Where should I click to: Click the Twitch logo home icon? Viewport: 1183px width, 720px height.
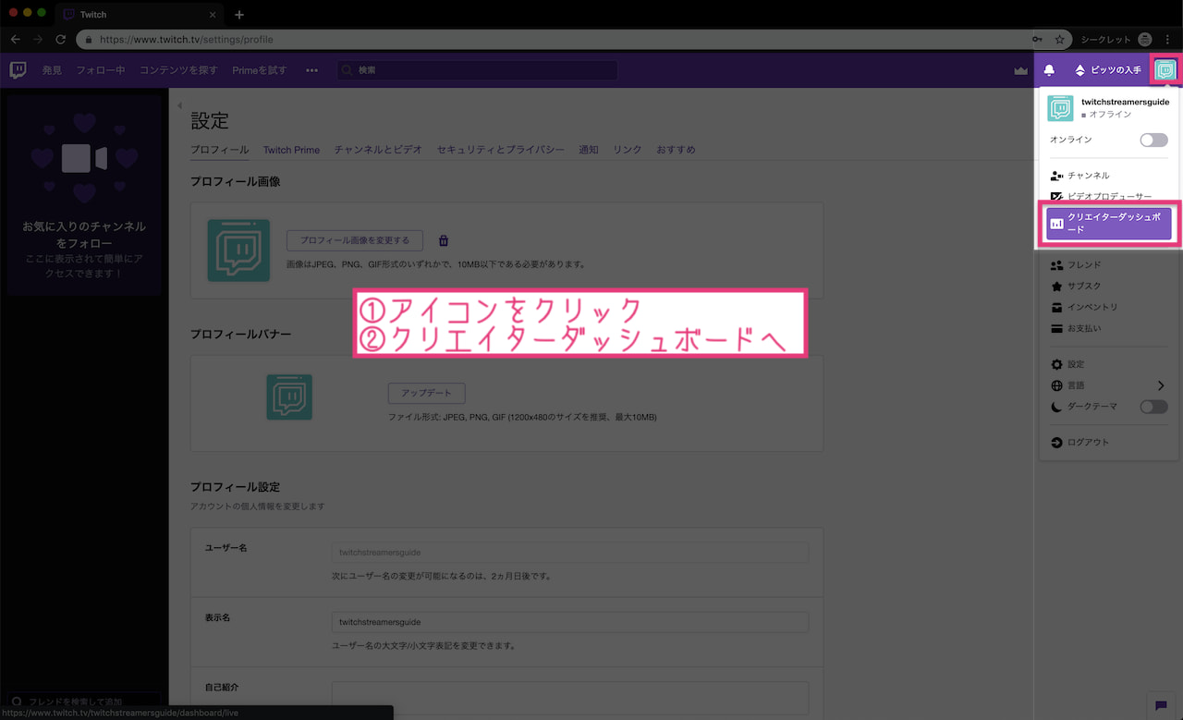(x=18, y=70)
